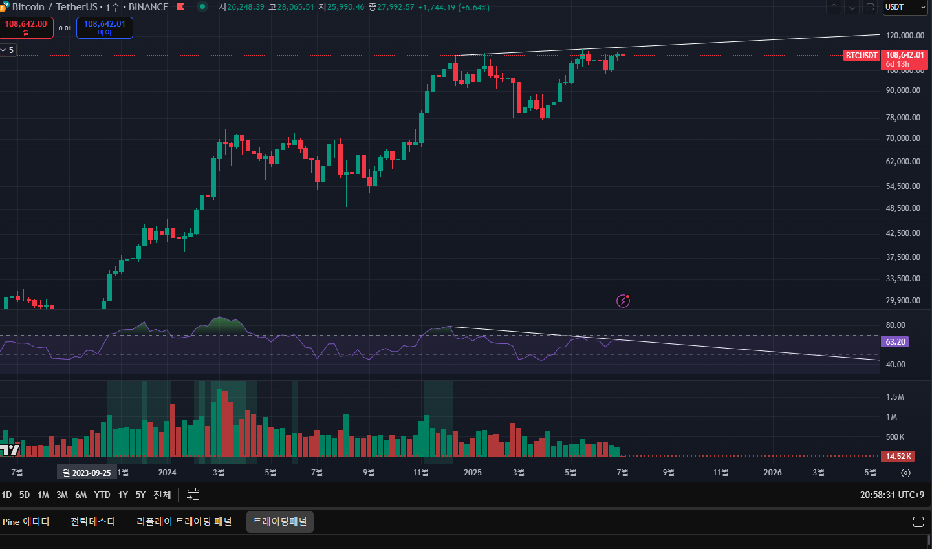Open the USDT currency dropdown
Image resolution: width=932 pixels, height=549 pixels.
(x=905, y=7)
